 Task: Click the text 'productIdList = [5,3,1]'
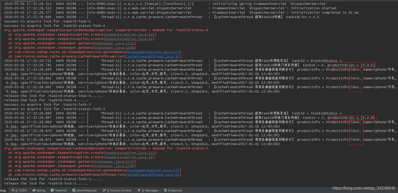[x=351, y=65]
